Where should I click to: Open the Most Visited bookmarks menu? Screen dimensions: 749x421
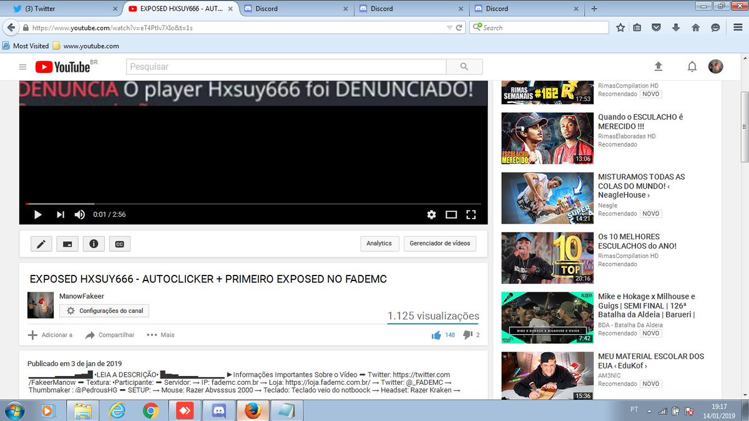click(x=26, y=46)
